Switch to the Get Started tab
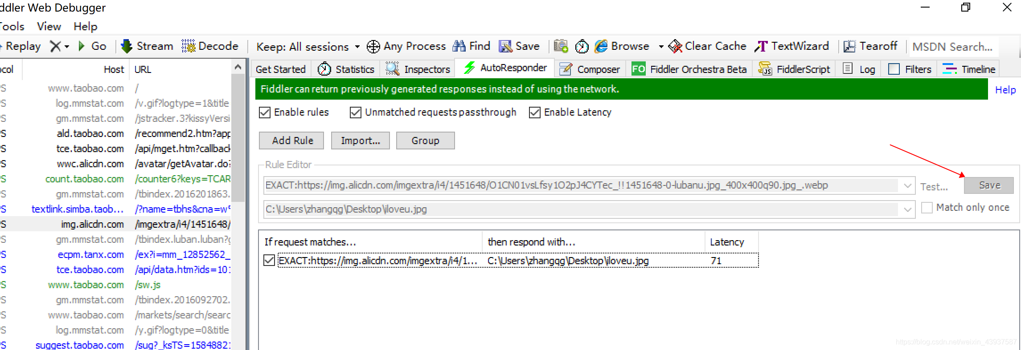 point(280,69)
